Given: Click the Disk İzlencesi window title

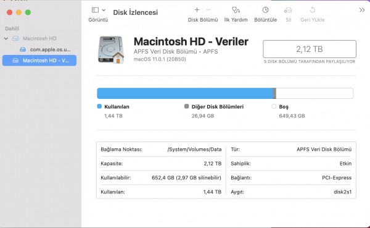Looking at the screenshot, I should pos(136,12).
